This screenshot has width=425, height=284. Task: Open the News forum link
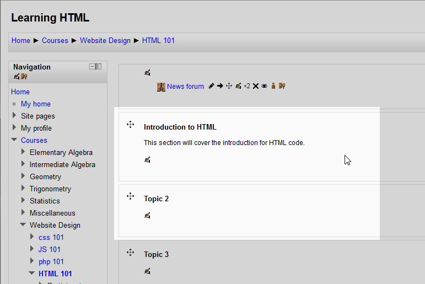click(185, 86)
